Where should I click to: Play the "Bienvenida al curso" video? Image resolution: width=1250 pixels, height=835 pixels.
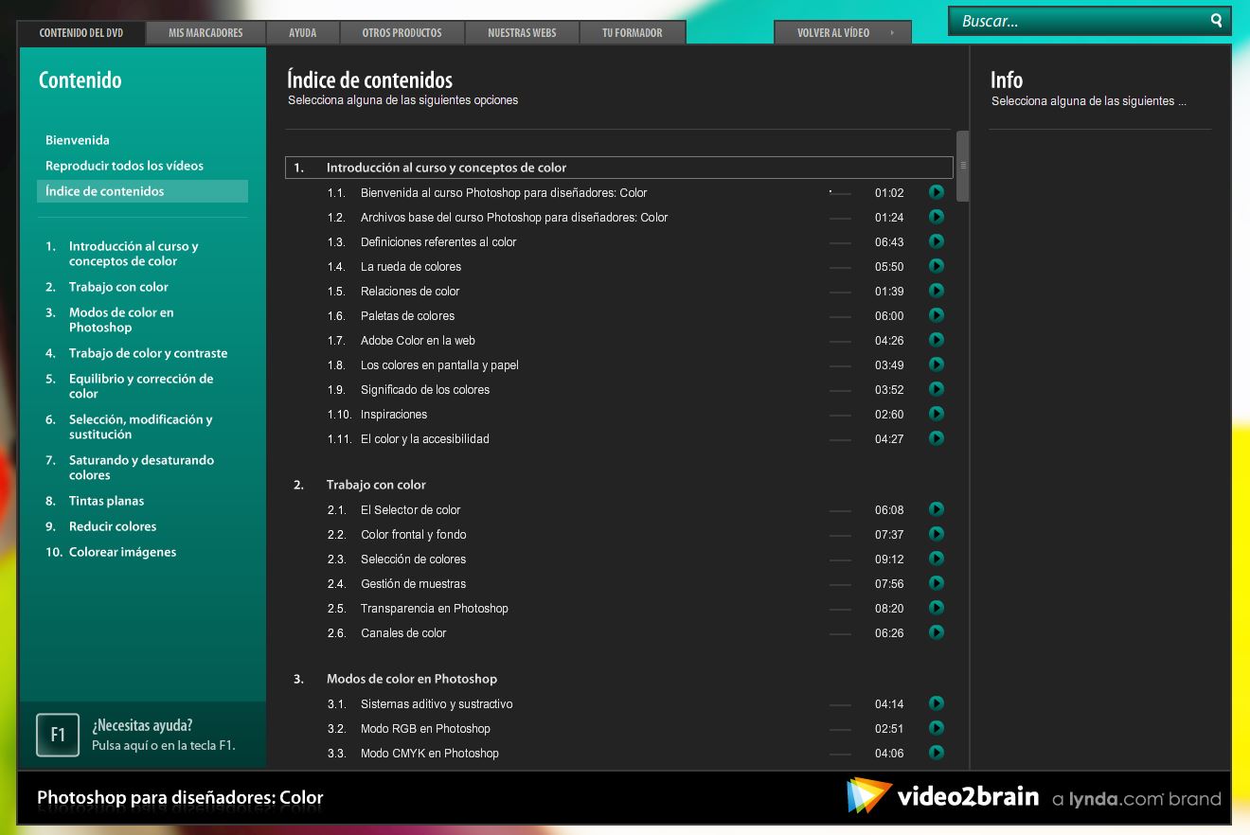click(936, 191)
